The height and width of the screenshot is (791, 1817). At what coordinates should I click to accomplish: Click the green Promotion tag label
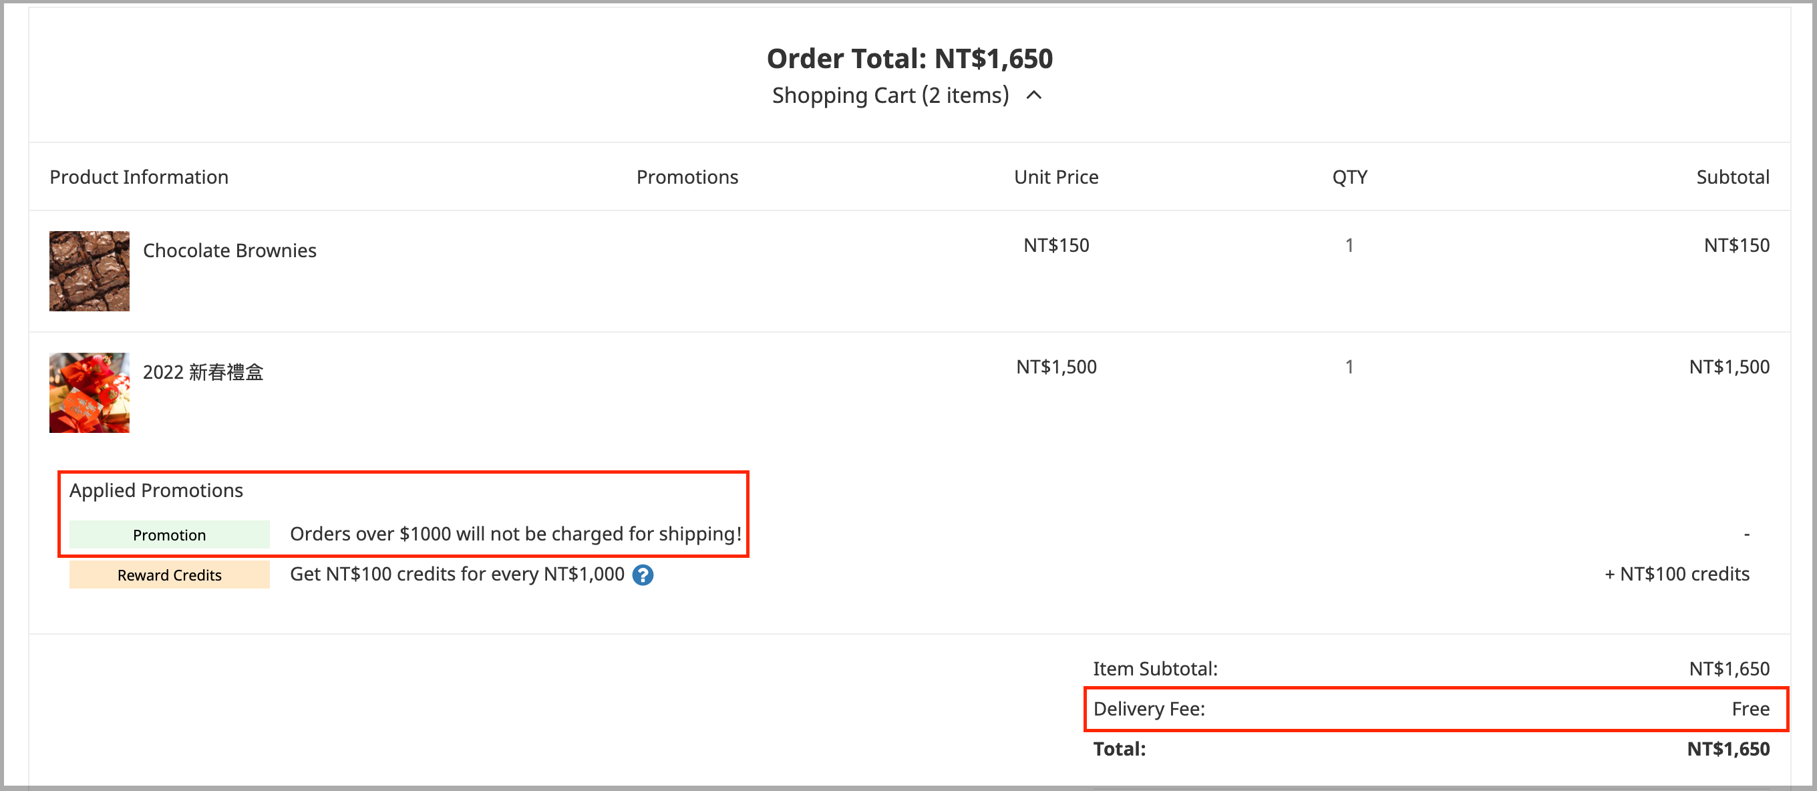169,534
